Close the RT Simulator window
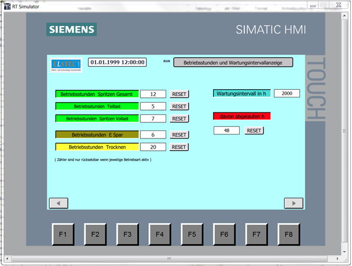Viewport: 352px width, 266px height. point(339,5)
